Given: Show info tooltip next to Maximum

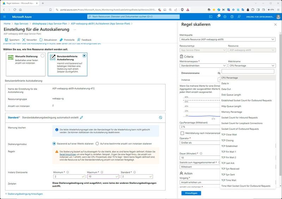Looking at the screenshot, I should (102, 172).
